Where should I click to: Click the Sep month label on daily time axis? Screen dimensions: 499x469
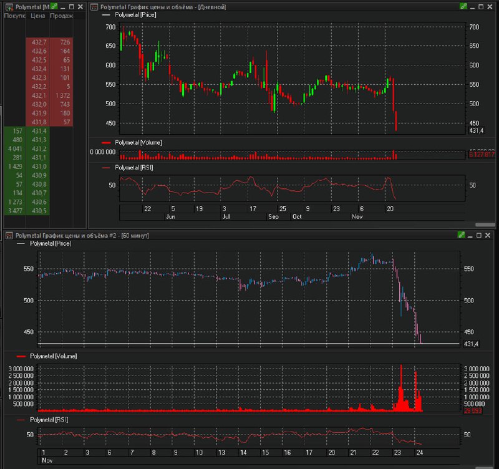273,216
